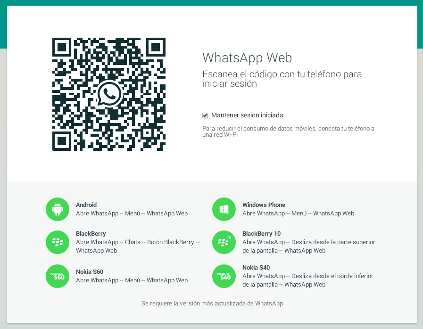
Task: Click the Nokia S60 icon
Action: [x=58, y=276]
